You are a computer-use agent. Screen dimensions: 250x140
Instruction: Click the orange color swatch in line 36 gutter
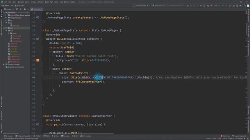coord(38,60)
